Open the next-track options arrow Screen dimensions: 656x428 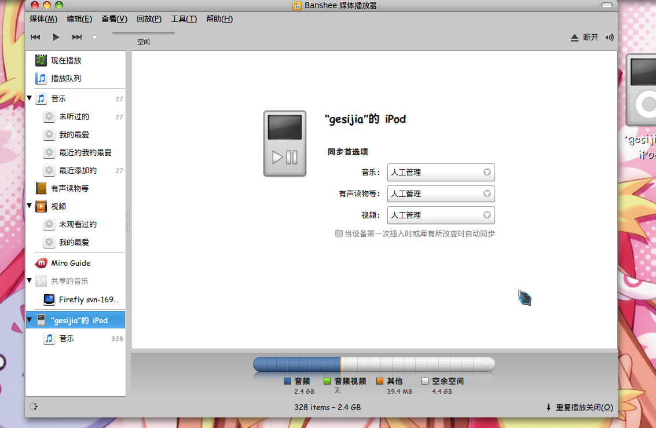(x=94, y=38)
